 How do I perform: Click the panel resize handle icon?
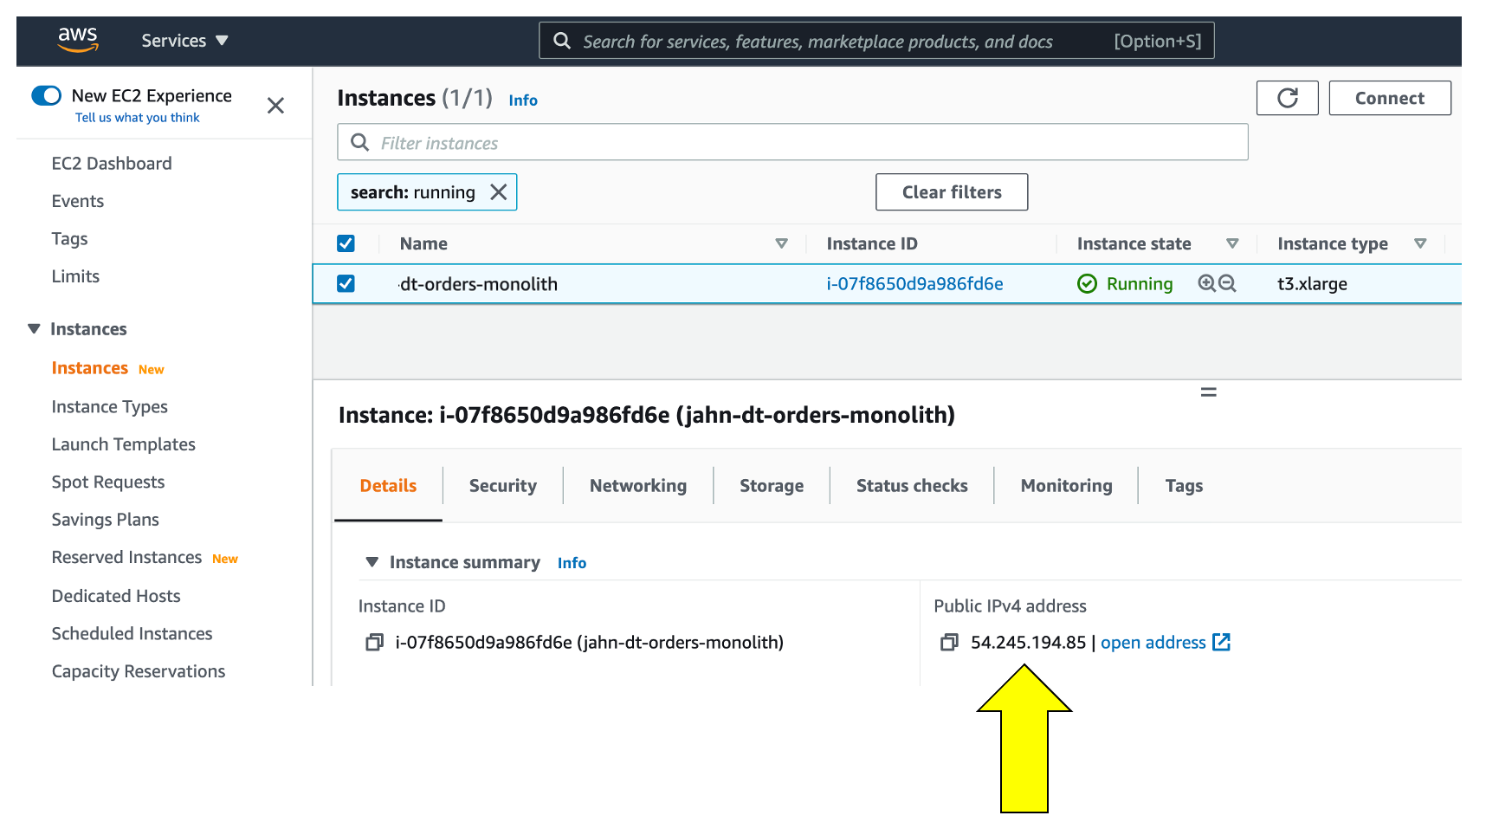click(x=1208, y=392)
